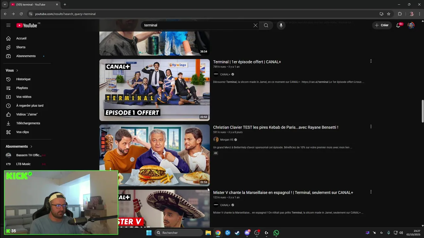Open the Chrome three-dot menu

click(x=420, y=14)
